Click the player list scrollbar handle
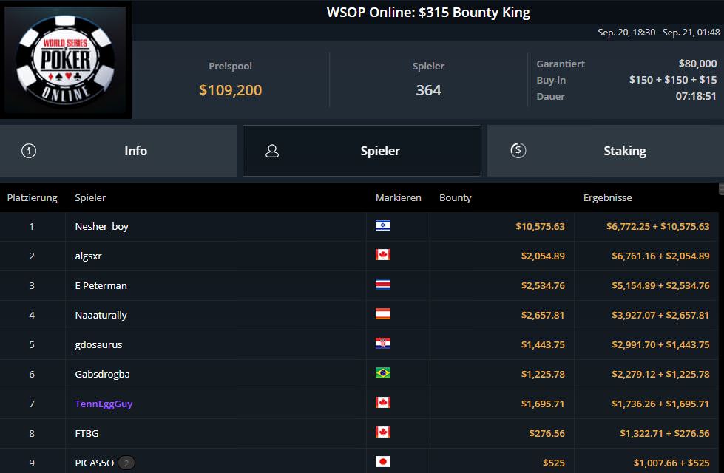Image resolution: width=724 pixels, height=473 pixels. 721,188
